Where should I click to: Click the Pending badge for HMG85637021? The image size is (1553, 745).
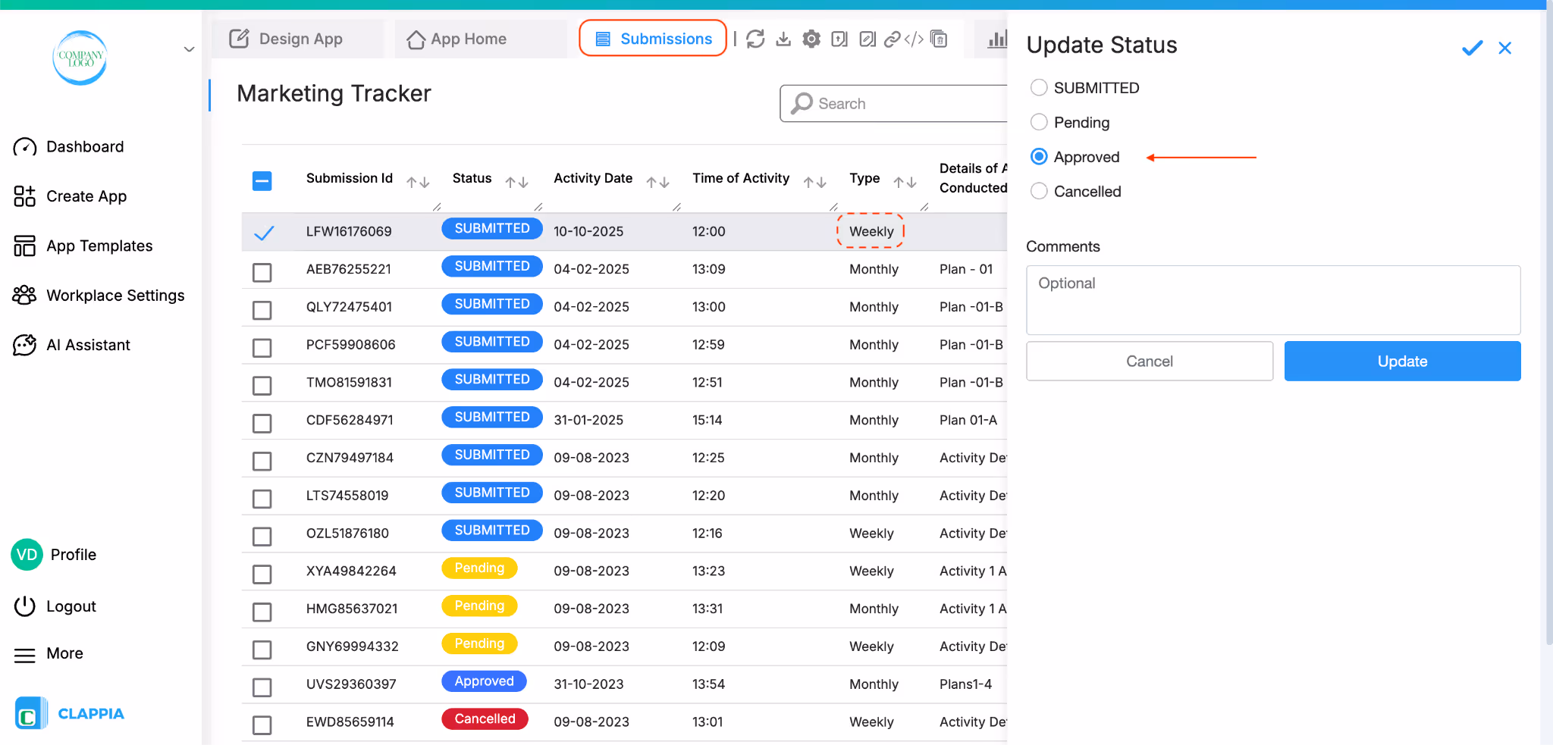point(479,606)
